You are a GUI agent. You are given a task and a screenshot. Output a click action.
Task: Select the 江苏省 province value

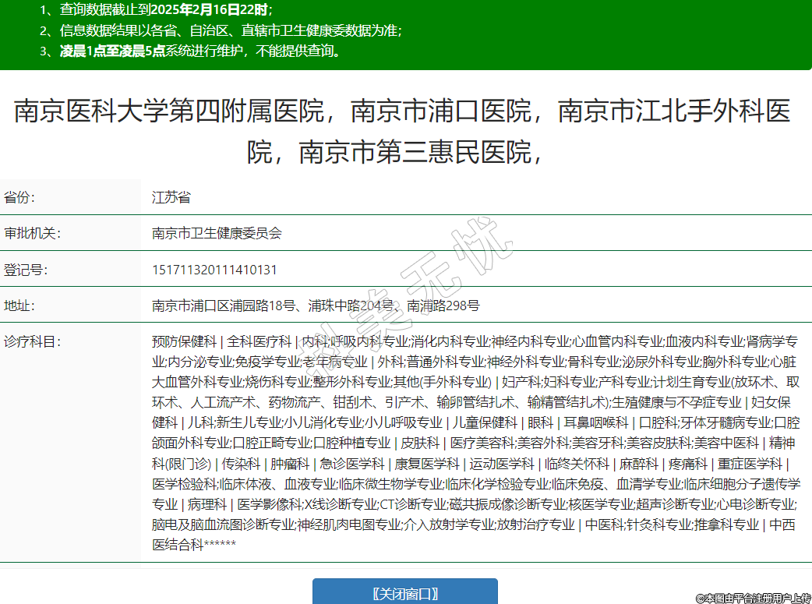pyautogui.click(x=171, y=197)
